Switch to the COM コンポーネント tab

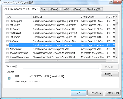pyautogui.click(x=51, y=10)
